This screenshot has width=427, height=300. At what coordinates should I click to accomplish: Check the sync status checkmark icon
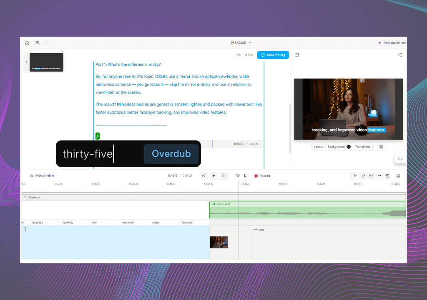point(47,43)
